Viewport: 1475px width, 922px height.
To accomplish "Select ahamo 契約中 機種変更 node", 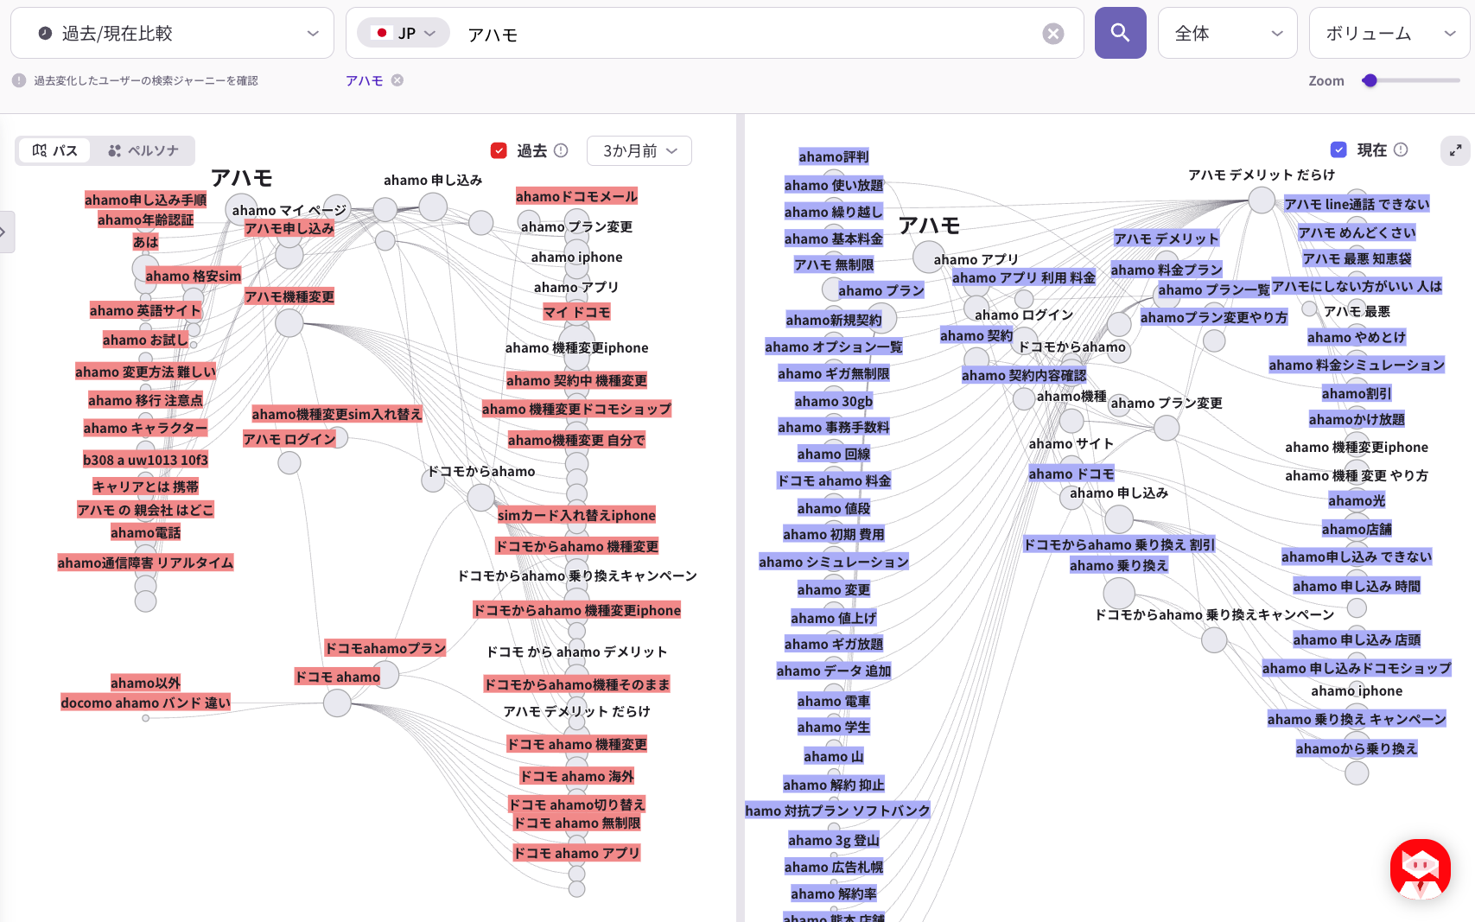I will 576,380.
